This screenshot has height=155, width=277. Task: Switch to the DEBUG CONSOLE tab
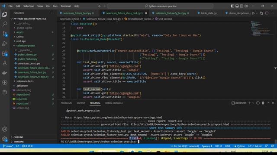(x=114, y=103)
